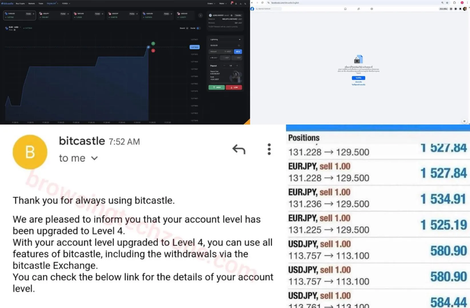Viewport: 470px width, 308px height.
Task: Expand the Wallet dropdown
Action: 223,3
